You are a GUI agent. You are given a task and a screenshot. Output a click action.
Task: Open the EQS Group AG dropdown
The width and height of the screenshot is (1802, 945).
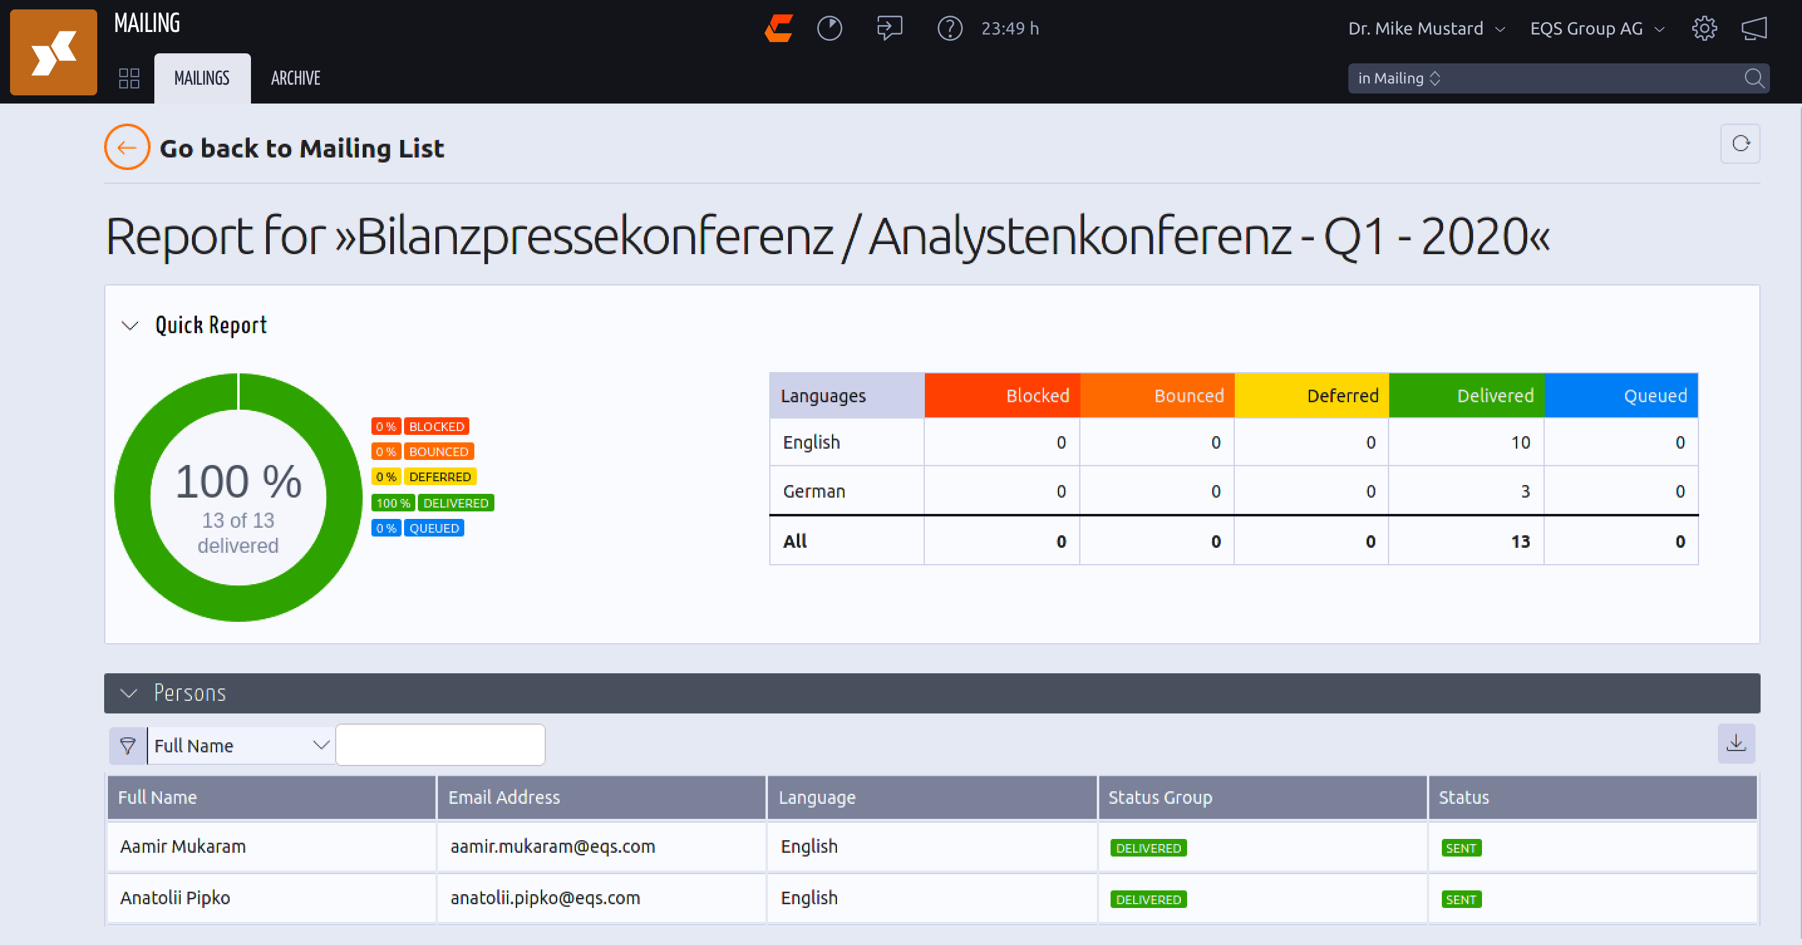(x=1596, y=29)
